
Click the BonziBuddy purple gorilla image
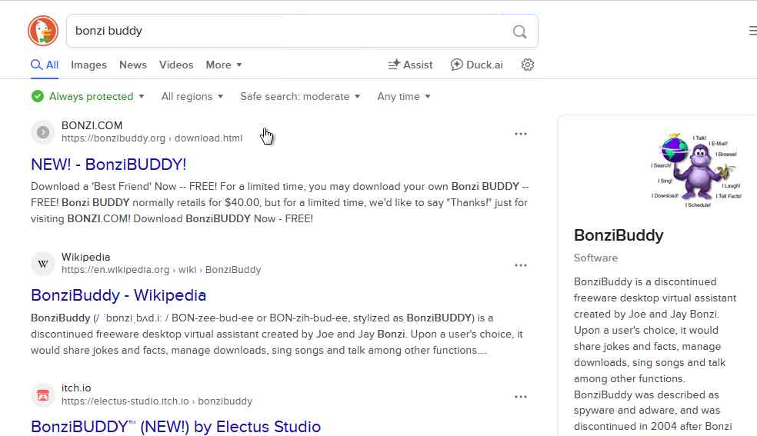click(x=696, y=170)
